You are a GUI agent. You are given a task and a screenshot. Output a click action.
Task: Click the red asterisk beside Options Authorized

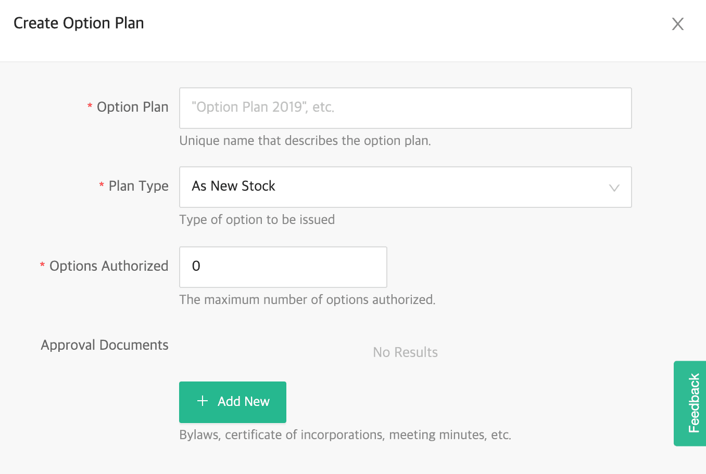(x=42, y=265)
